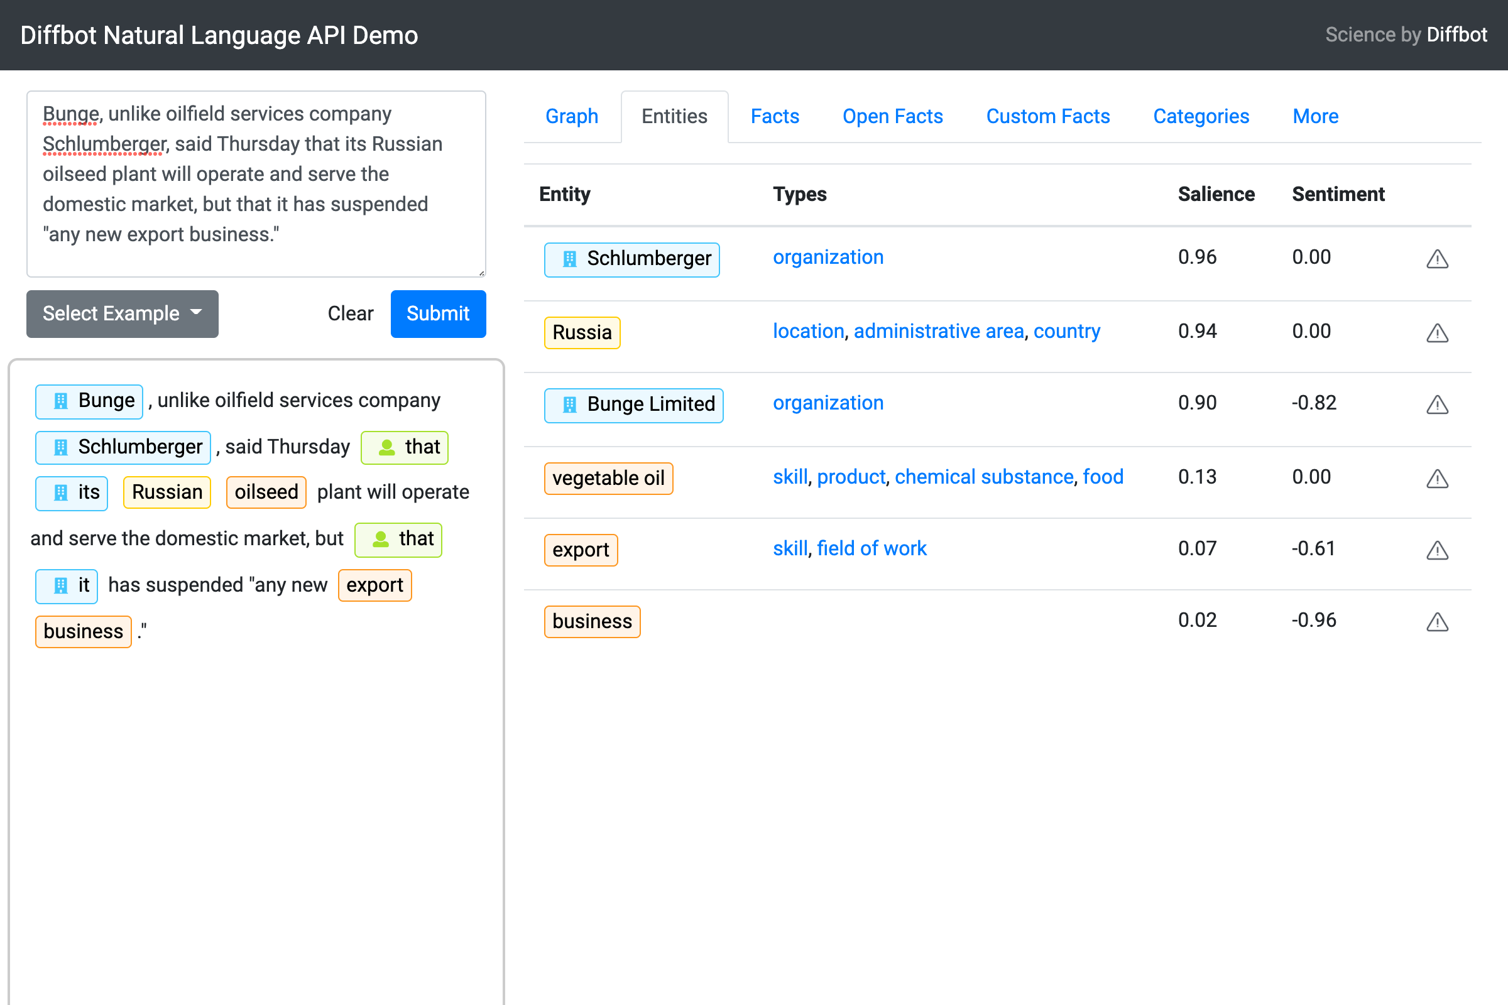
Task: Click person icon on 'that' after 'but'
Action: (x=381, y=540)
